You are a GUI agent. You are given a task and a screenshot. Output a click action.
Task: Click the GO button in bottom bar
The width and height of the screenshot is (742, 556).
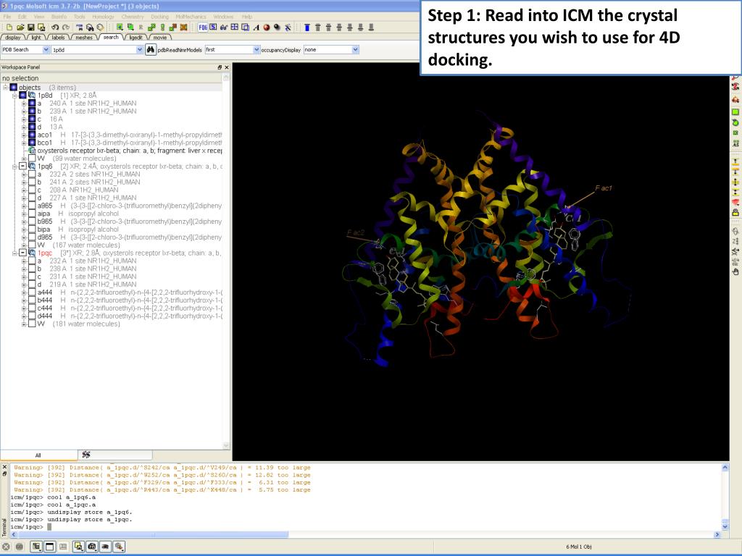pos(20,547)
